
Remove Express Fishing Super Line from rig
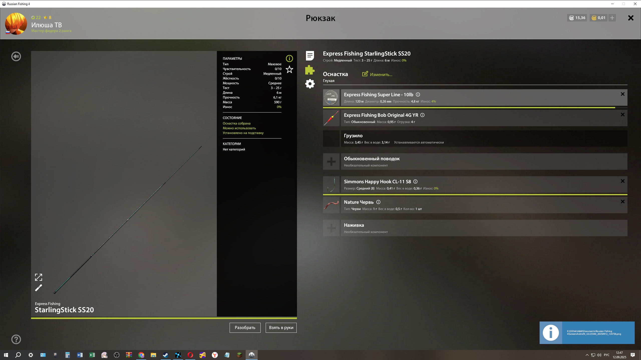(x=622, y=94)
